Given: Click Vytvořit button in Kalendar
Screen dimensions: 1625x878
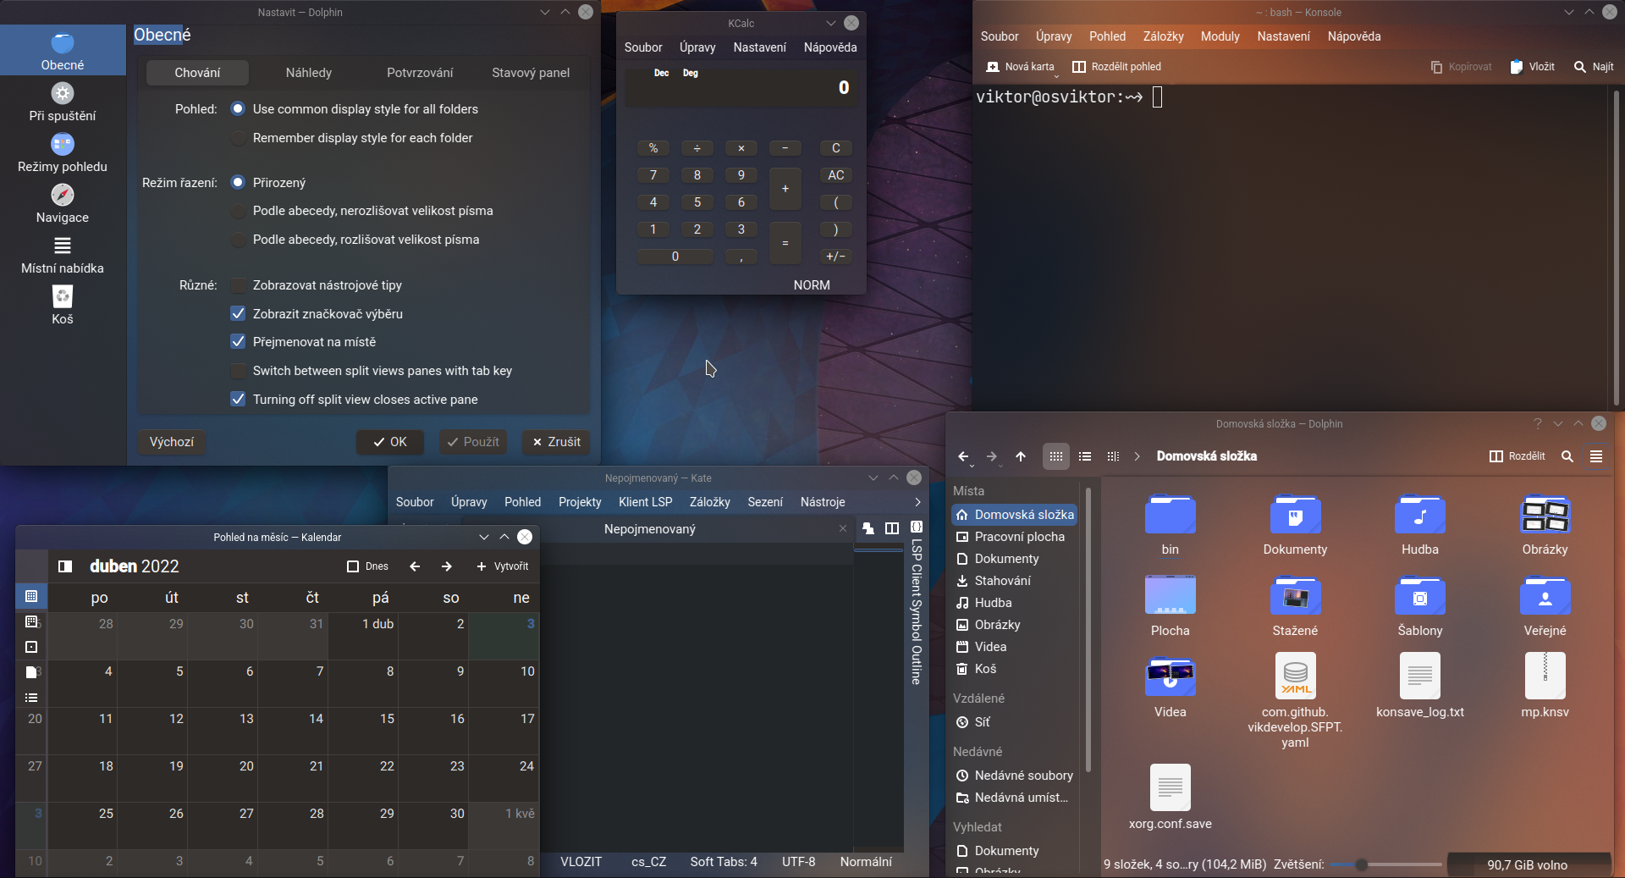Looking at the screenshot, I should [x=503, y=566].
